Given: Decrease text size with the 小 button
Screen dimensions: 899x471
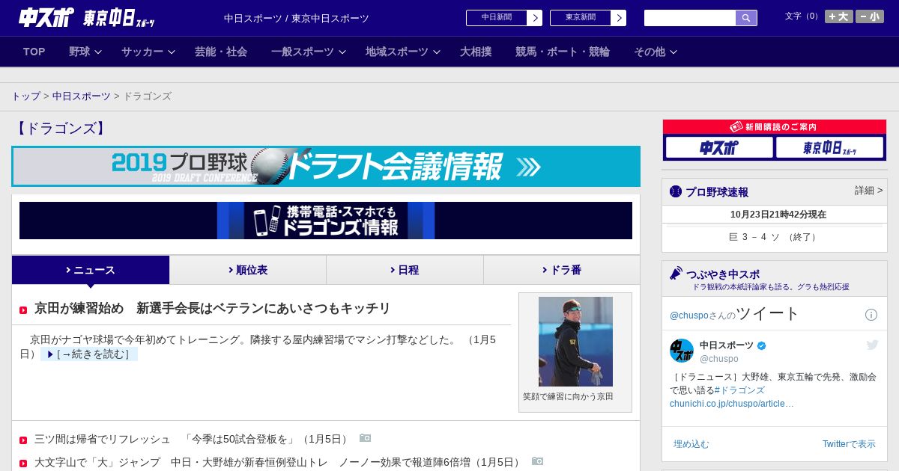Looking at the screenshot, I should pyautogui.click(x=870, y=16).
